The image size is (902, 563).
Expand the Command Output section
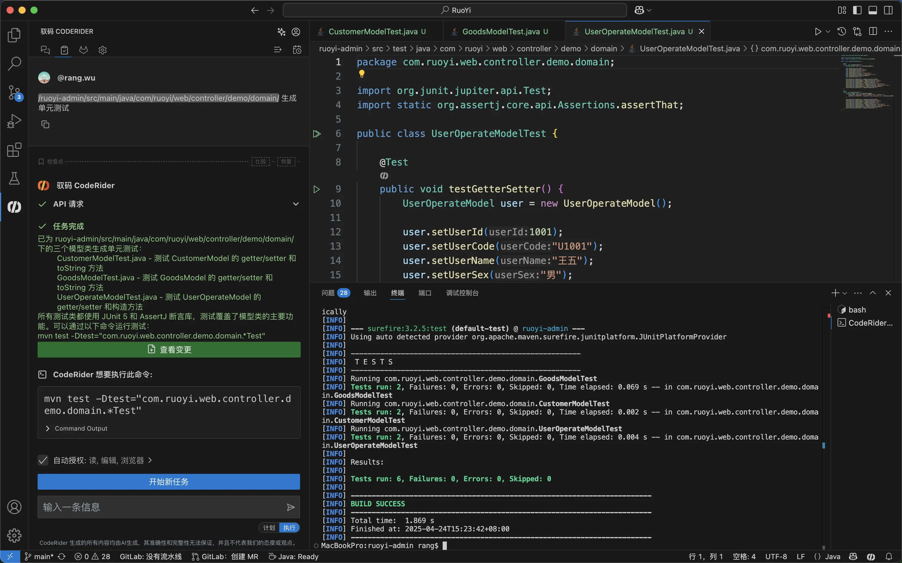(x=48, y=429)
